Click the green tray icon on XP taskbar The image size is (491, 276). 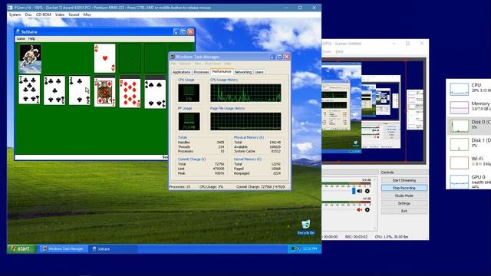pyautogui.click(x=293, y=248)
